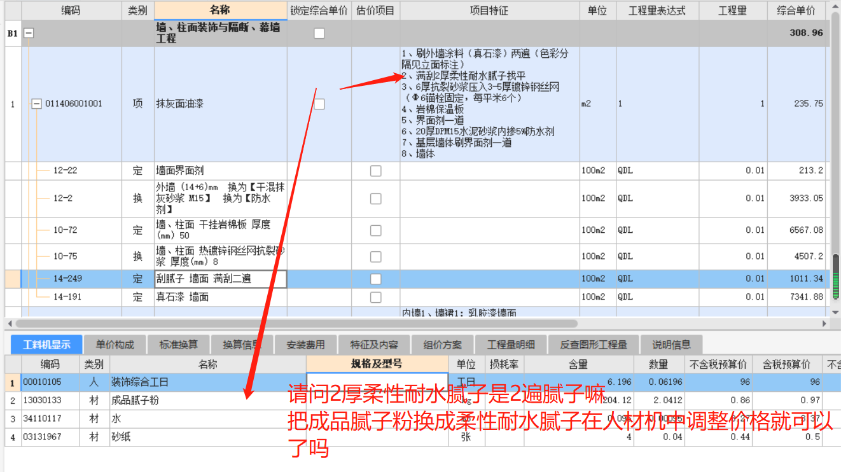Select row code 12-22
The image size is (841, 472).
(65, 170)
